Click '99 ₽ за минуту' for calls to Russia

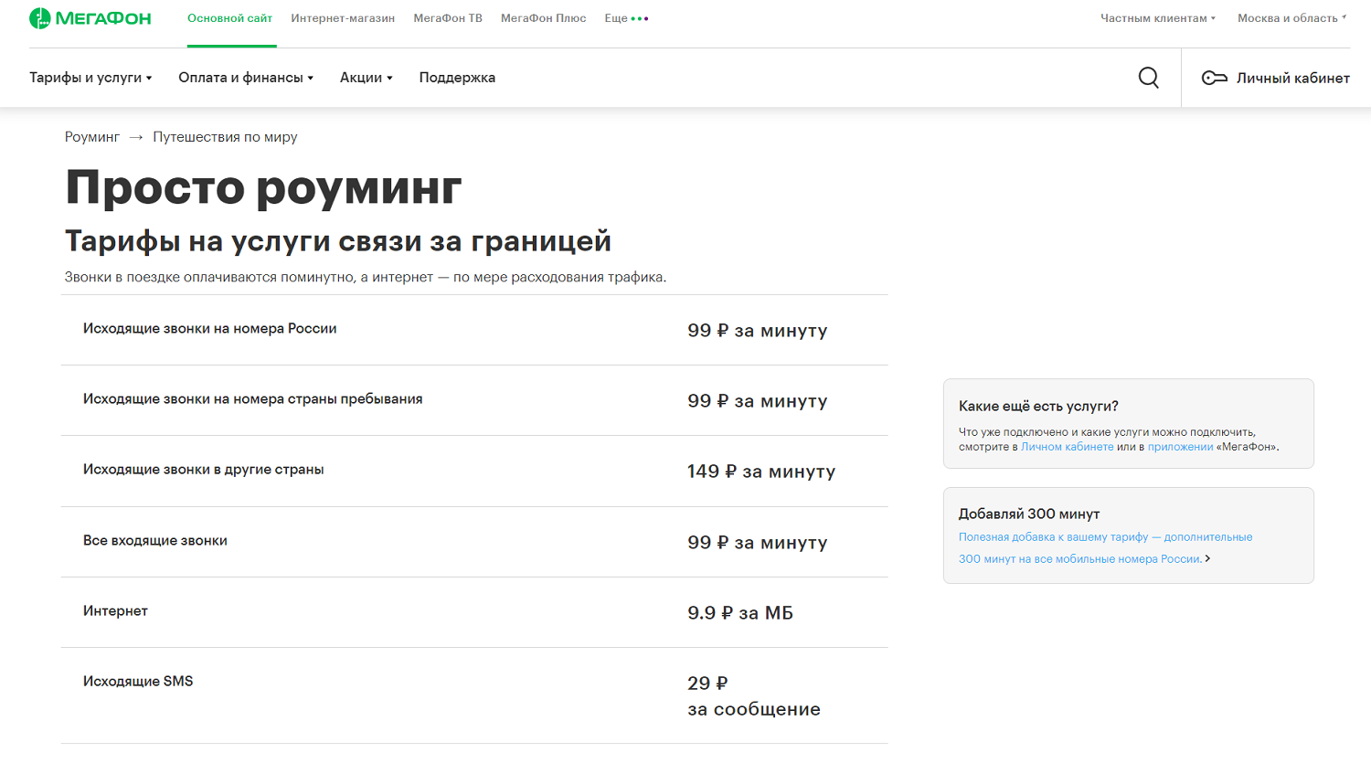[758, 331]
